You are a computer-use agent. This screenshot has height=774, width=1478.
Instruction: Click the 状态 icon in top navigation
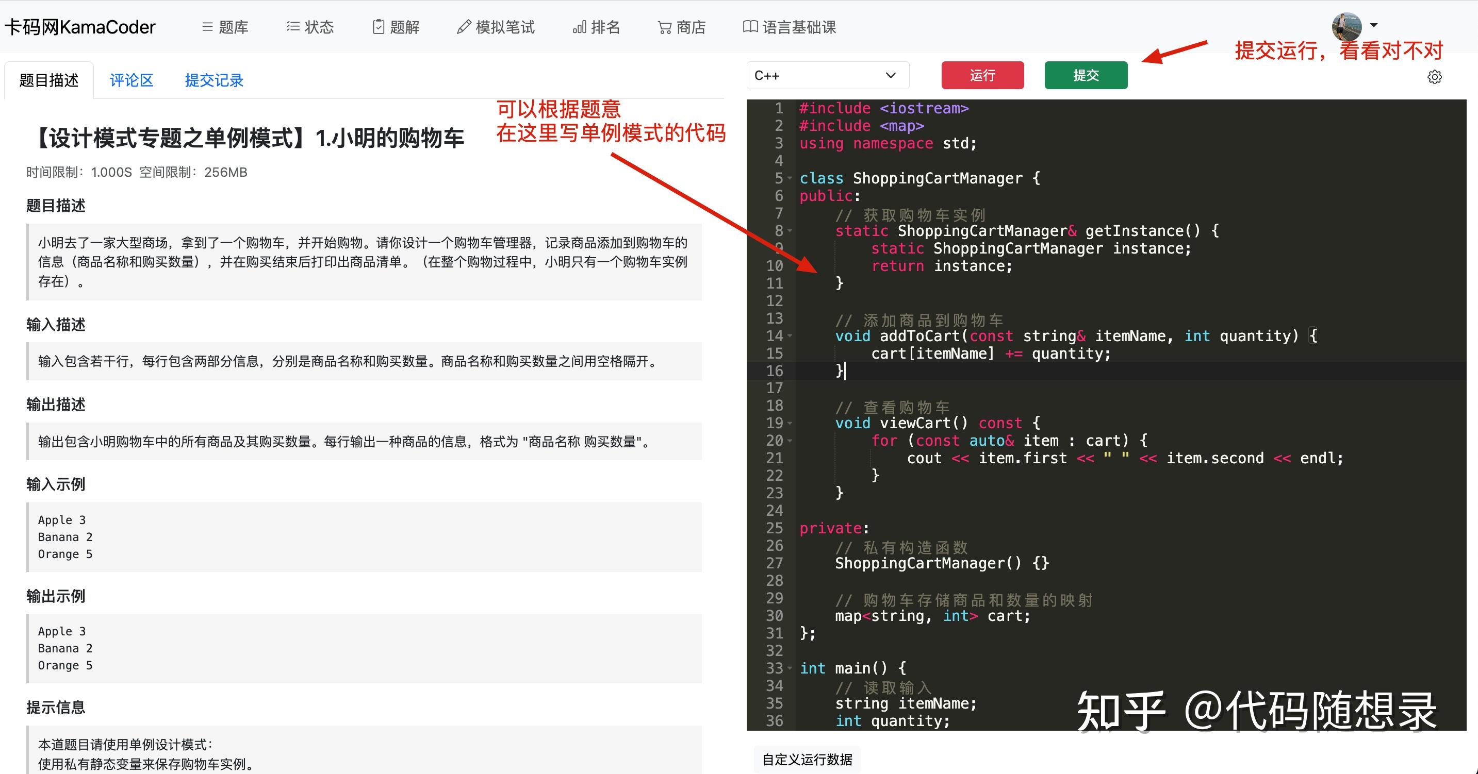pyautogui.click(x=292, y=27)
